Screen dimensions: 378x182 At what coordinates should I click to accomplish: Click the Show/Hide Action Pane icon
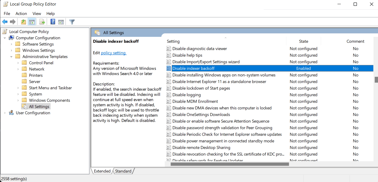[x=61, y=22]
